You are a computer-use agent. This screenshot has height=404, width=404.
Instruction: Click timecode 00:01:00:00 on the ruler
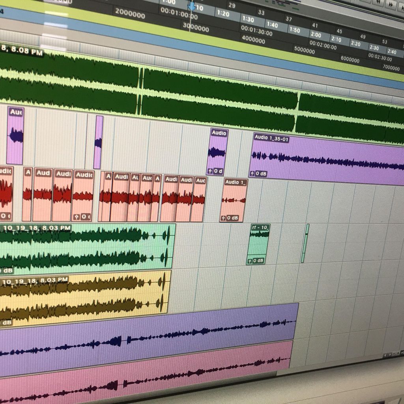(x=179, y=13)
